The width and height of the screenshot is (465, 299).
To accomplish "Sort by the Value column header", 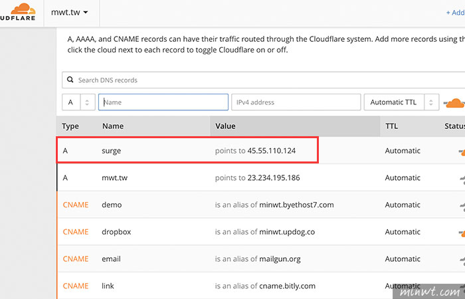I will 225,126.
